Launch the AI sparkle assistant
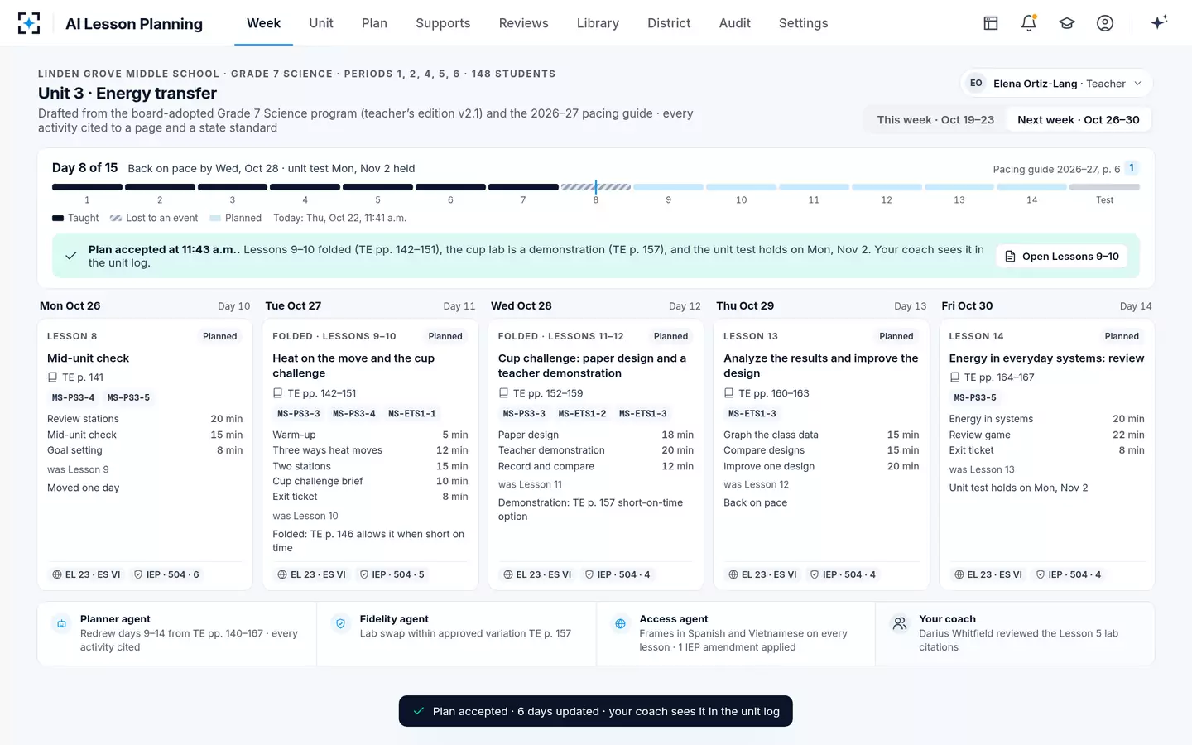The width and height of the screenshot is (1192, 745). click(1159, 22)
